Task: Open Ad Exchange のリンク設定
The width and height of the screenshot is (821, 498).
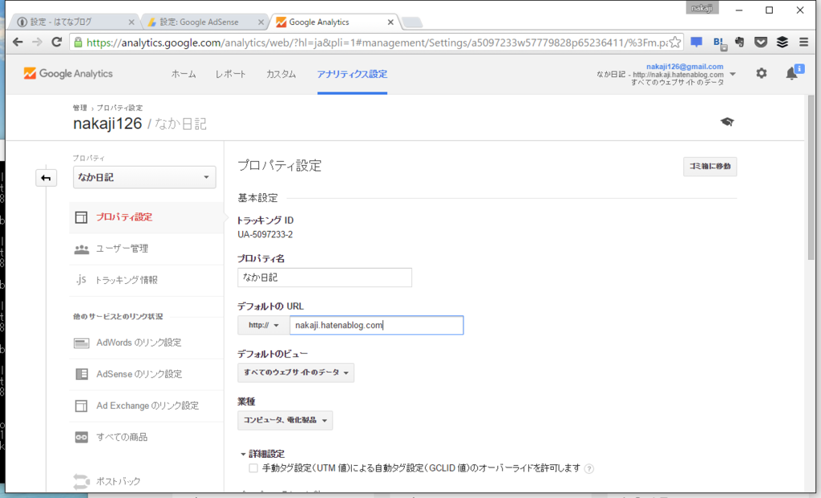Action: tap(148, 406)
